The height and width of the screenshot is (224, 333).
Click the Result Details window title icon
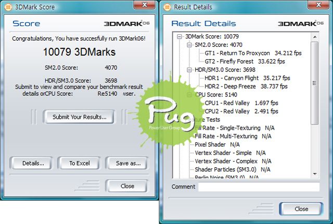pyautogui.click(x=167, y=7)
